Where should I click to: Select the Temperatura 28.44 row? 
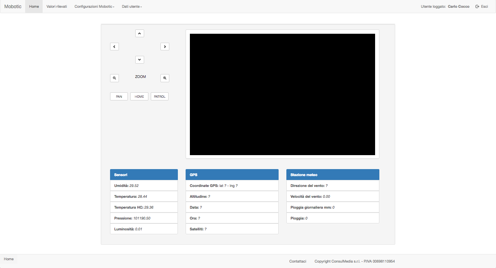click(144, 196)
